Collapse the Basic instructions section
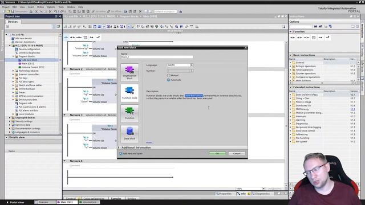This screenshot has width=365, height=205. click(291, 55)
